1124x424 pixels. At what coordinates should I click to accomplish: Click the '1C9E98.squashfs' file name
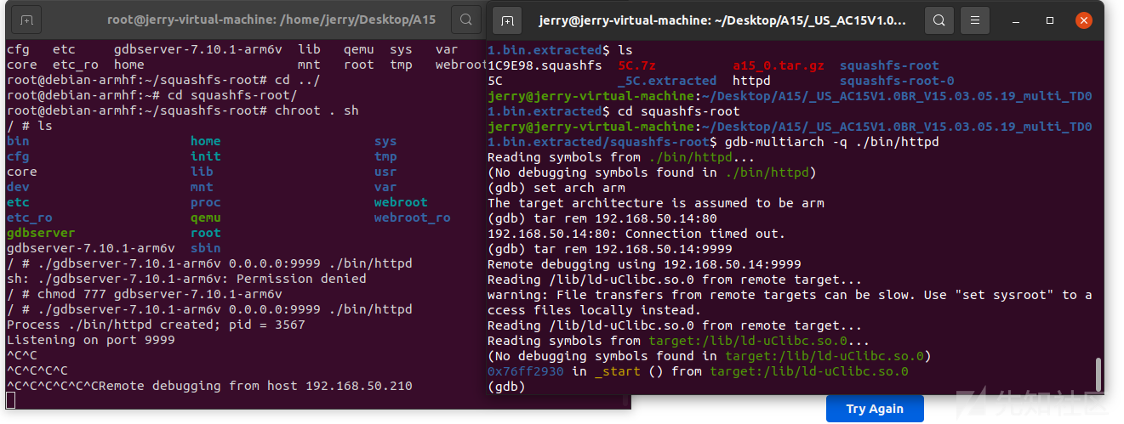(545, 65)
